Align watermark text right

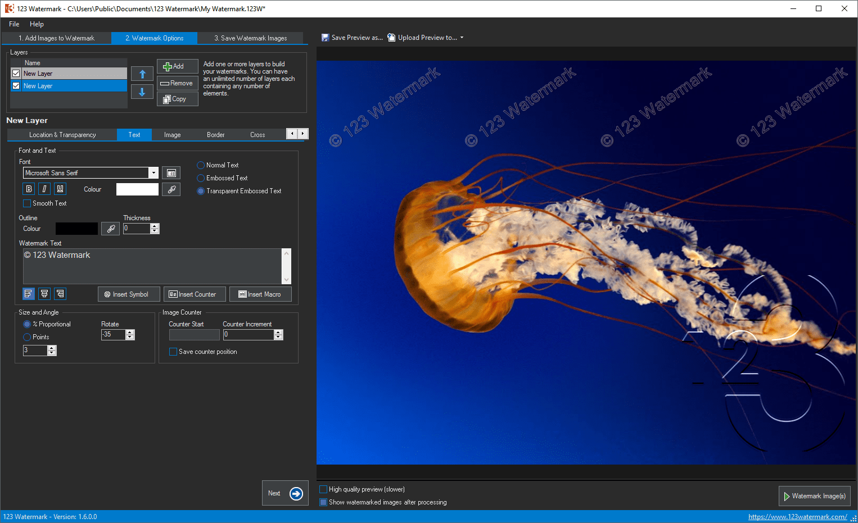[x=60, y=294]
